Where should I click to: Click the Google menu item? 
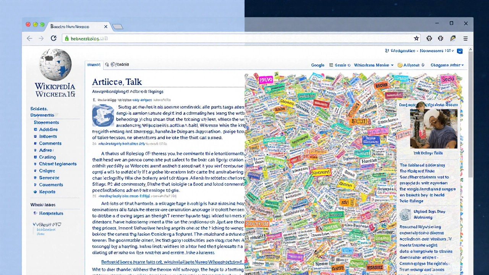(317, 65)
